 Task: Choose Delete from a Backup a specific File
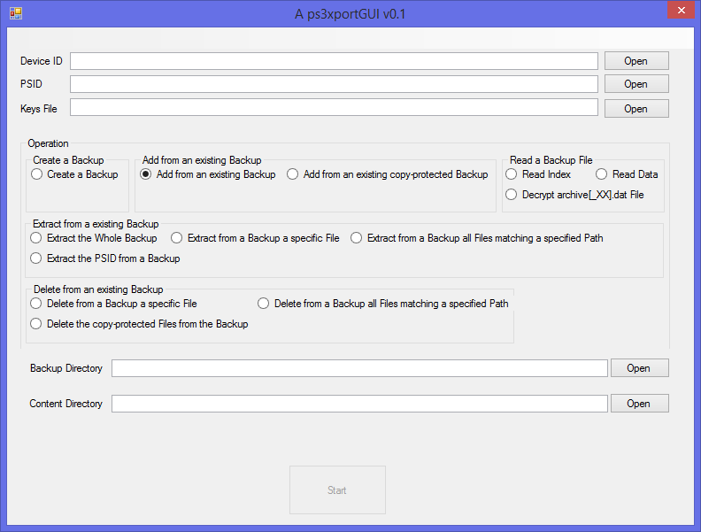[36, 304]
